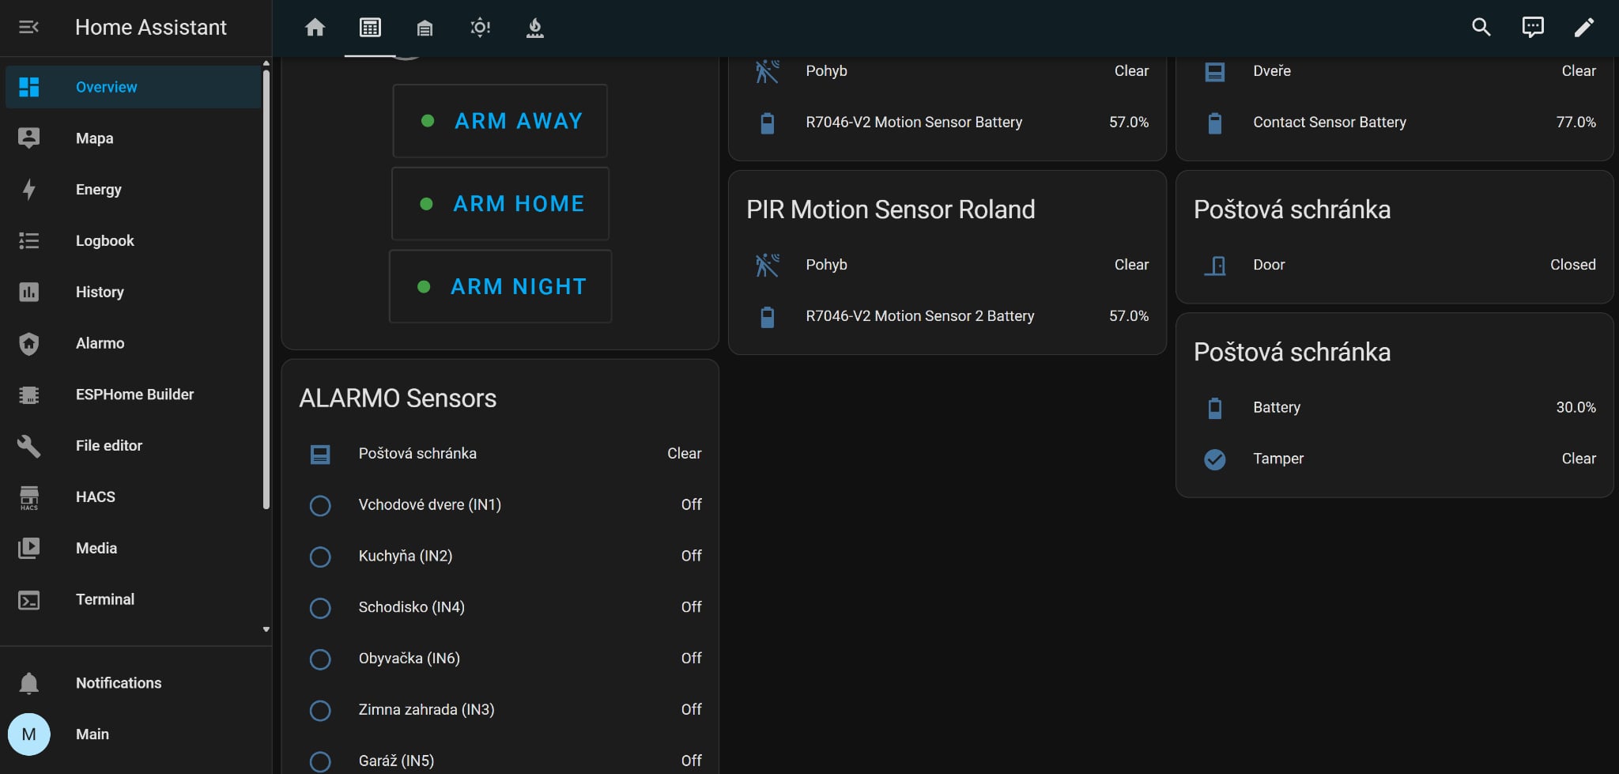Open Vchodové dvere (IN1) sensor status circle
Image resolution: width=1619 pixels, height=774 pixels.
point(320,505)
